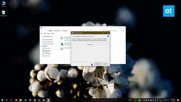Open Cortana search circle on taskbar
Screen dimensions: 181x102
[x=7, y=100]
